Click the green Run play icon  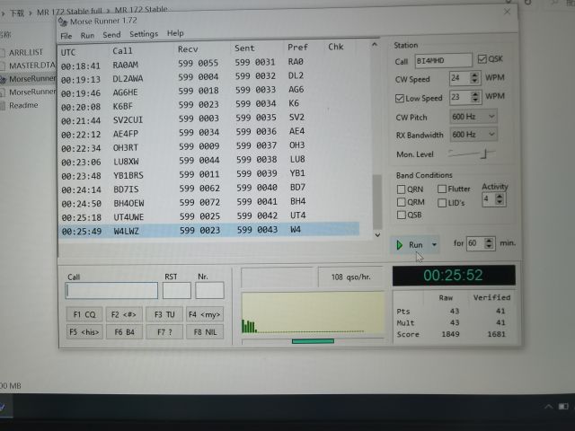[x=400, y=245]
